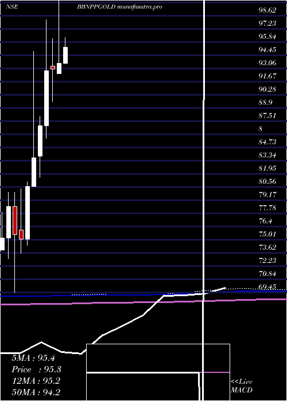287x401 pixels.
Task: Click the NSE exchange label
Action: tap(12, 7)
